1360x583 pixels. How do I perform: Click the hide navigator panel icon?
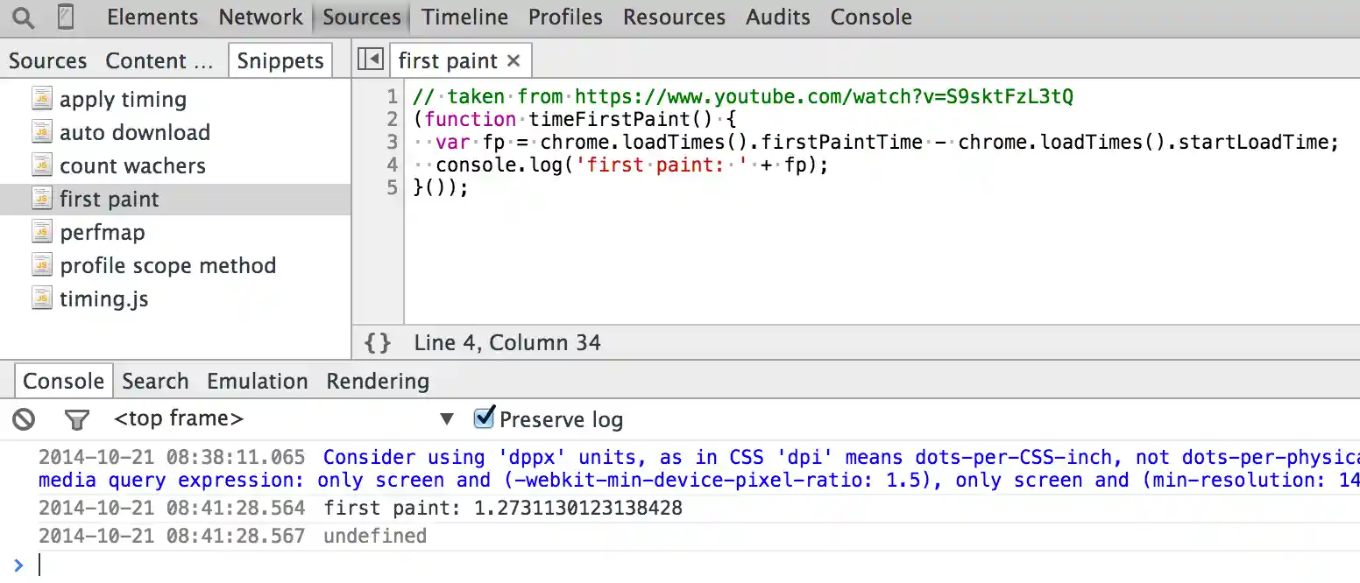[371, 60]
